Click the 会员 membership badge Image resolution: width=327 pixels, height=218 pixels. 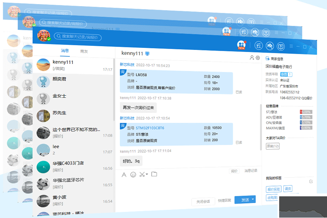[x=286, y=74]
